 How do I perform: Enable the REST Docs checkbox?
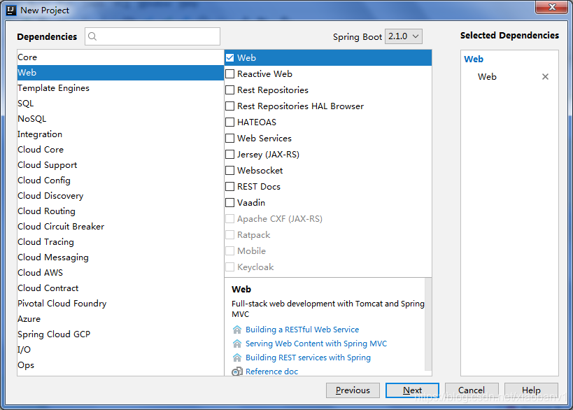(230, 186)
